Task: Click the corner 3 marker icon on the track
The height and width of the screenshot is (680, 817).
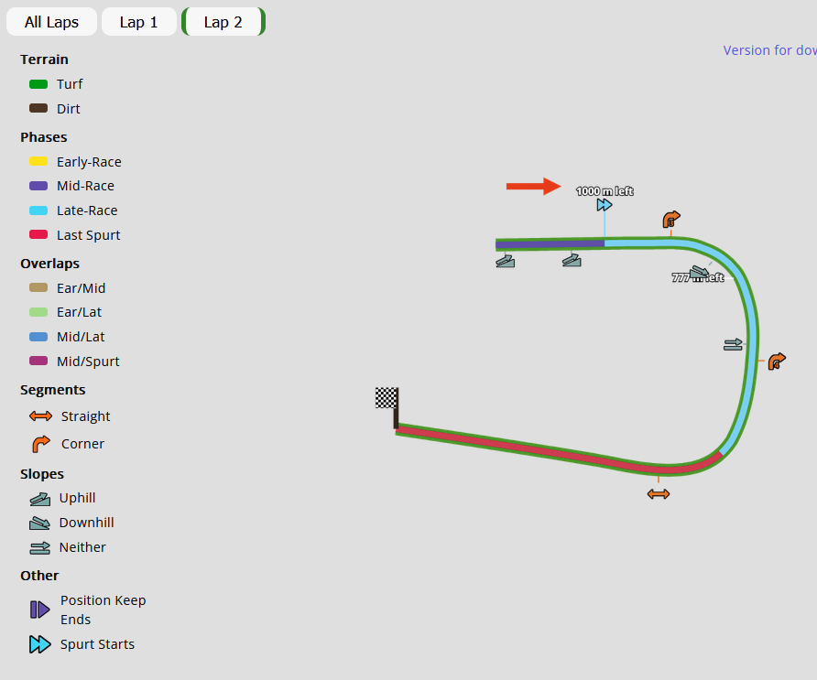Action: [671, 220]
